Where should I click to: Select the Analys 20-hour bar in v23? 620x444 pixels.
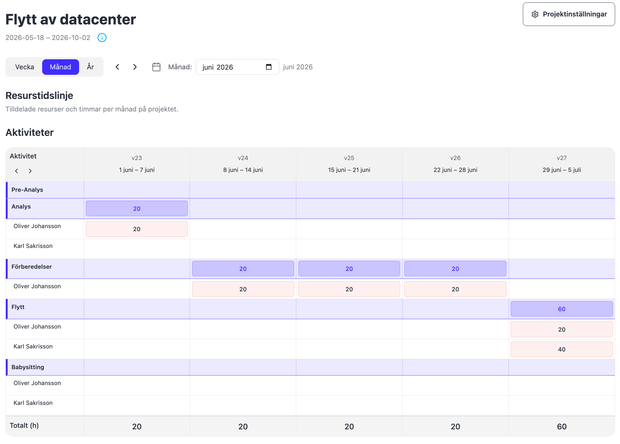point(137,209)
